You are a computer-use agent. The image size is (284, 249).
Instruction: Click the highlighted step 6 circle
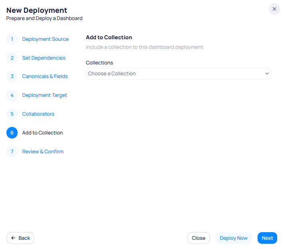(x=12, y=133)
